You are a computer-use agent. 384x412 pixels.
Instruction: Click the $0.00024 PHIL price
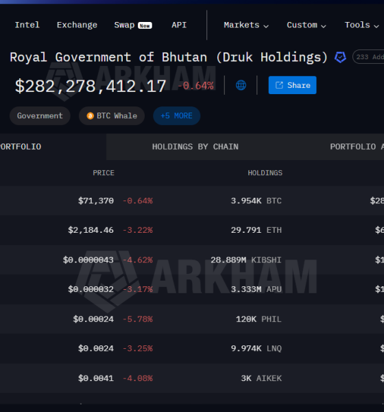[93, 319]
